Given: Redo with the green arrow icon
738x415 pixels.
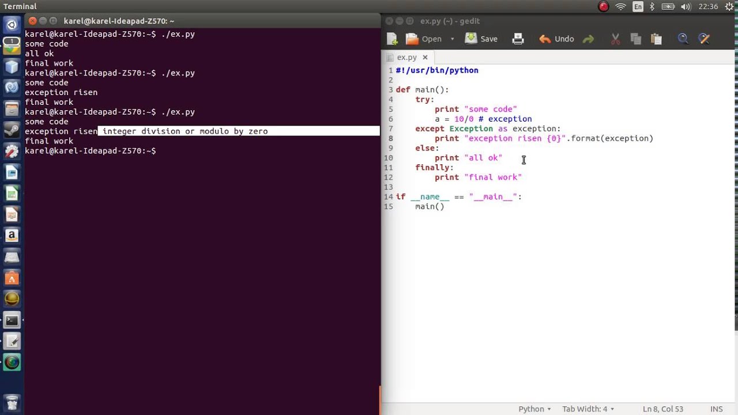Looking at the screenshot, I should click(588, 39).
